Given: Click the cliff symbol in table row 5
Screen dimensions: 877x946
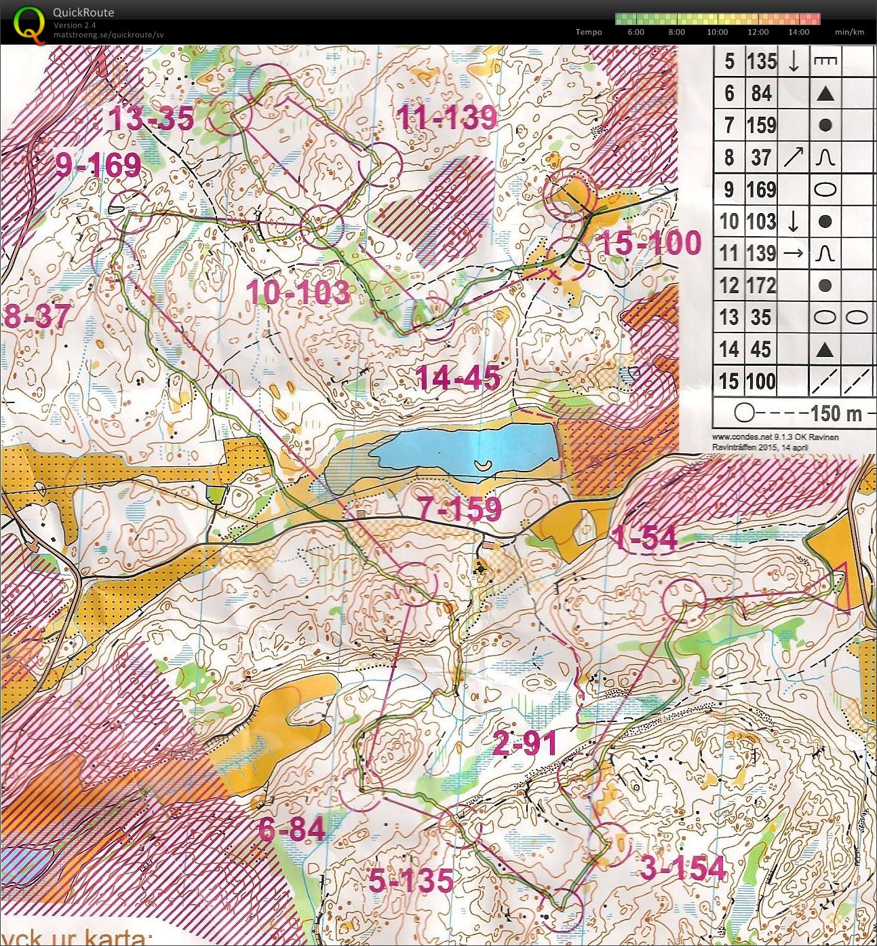Looking at the screenshot, I should point(825,61).
